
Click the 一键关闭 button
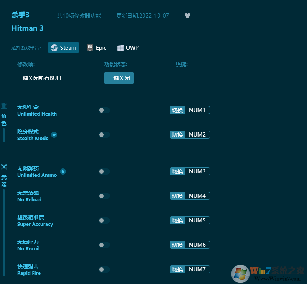(x=119, y=78)
